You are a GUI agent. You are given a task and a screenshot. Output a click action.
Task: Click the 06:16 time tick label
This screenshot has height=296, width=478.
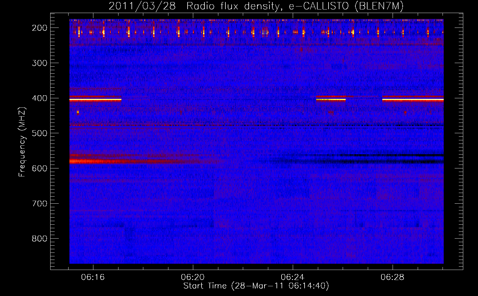pos(93,277)
